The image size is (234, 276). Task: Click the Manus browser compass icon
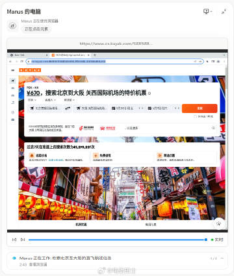tap(13, 26)
